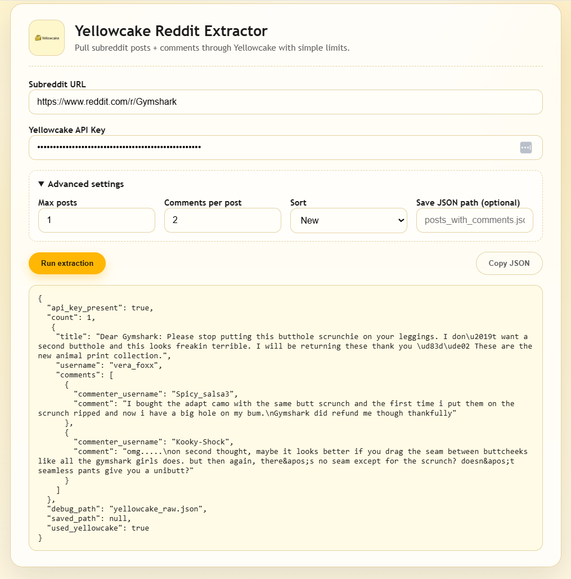The image size is (571, 579).
Task: Click the "username": "vera_foxx" line
Action: click(x=109, y=365)
